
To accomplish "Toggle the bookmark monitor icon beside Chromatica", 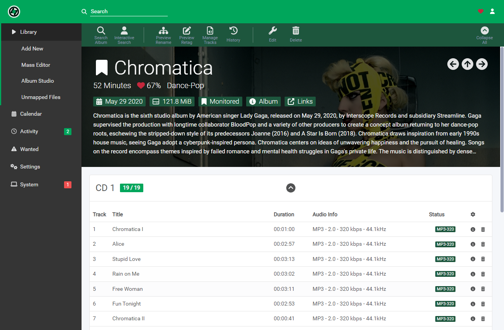I will [x=102, y=68].
